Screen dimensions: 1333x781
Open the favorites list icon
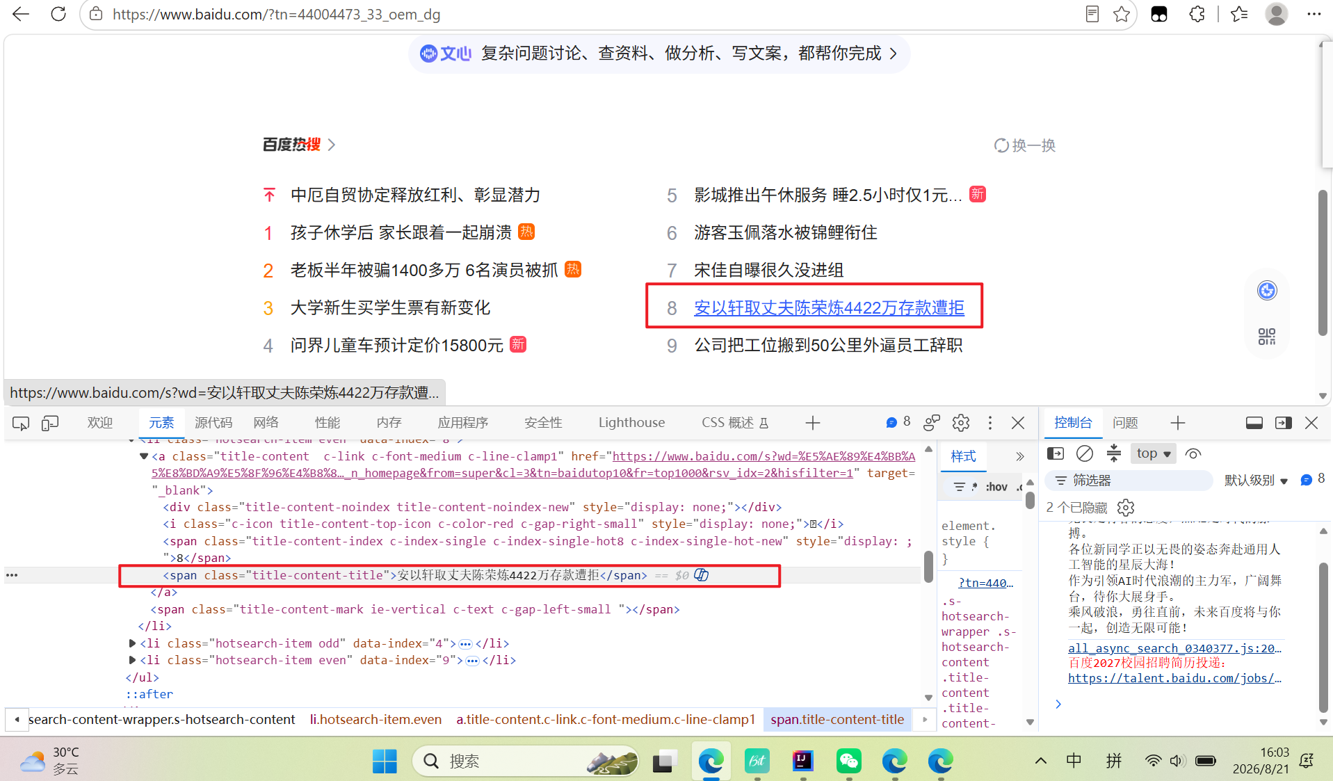click(1239, 14)
